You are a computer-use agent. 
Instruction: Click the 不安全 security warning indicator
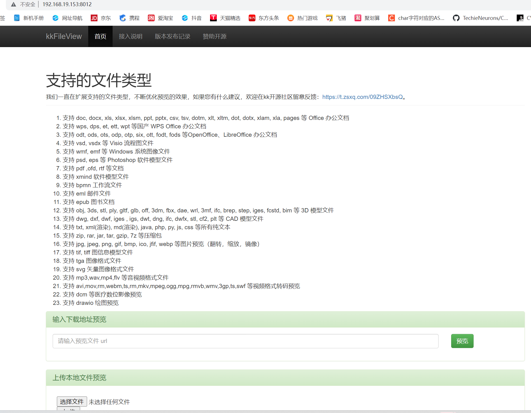pyautogui.click(x=23, y=4)
